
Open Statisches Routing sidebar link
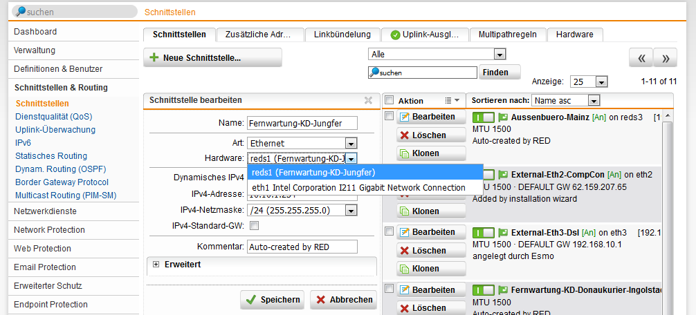[x=51, y=156]
